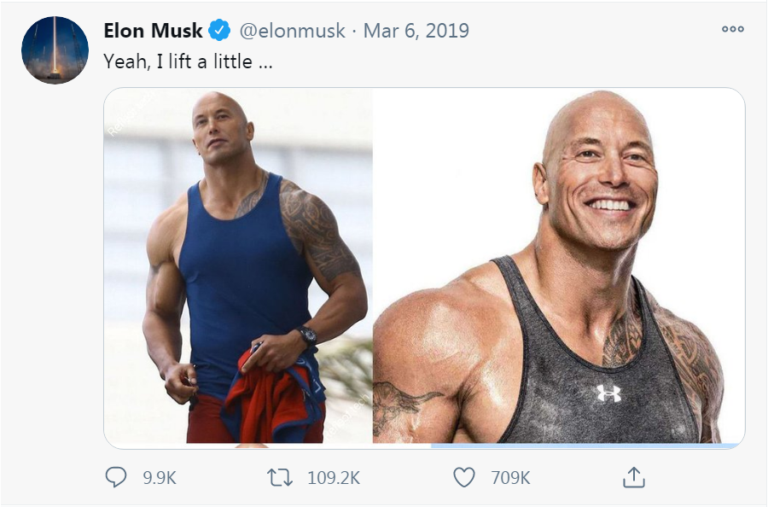The image size is (768, 507).
Task: Click the reply speech bubble icon
Action: point(116,477)
